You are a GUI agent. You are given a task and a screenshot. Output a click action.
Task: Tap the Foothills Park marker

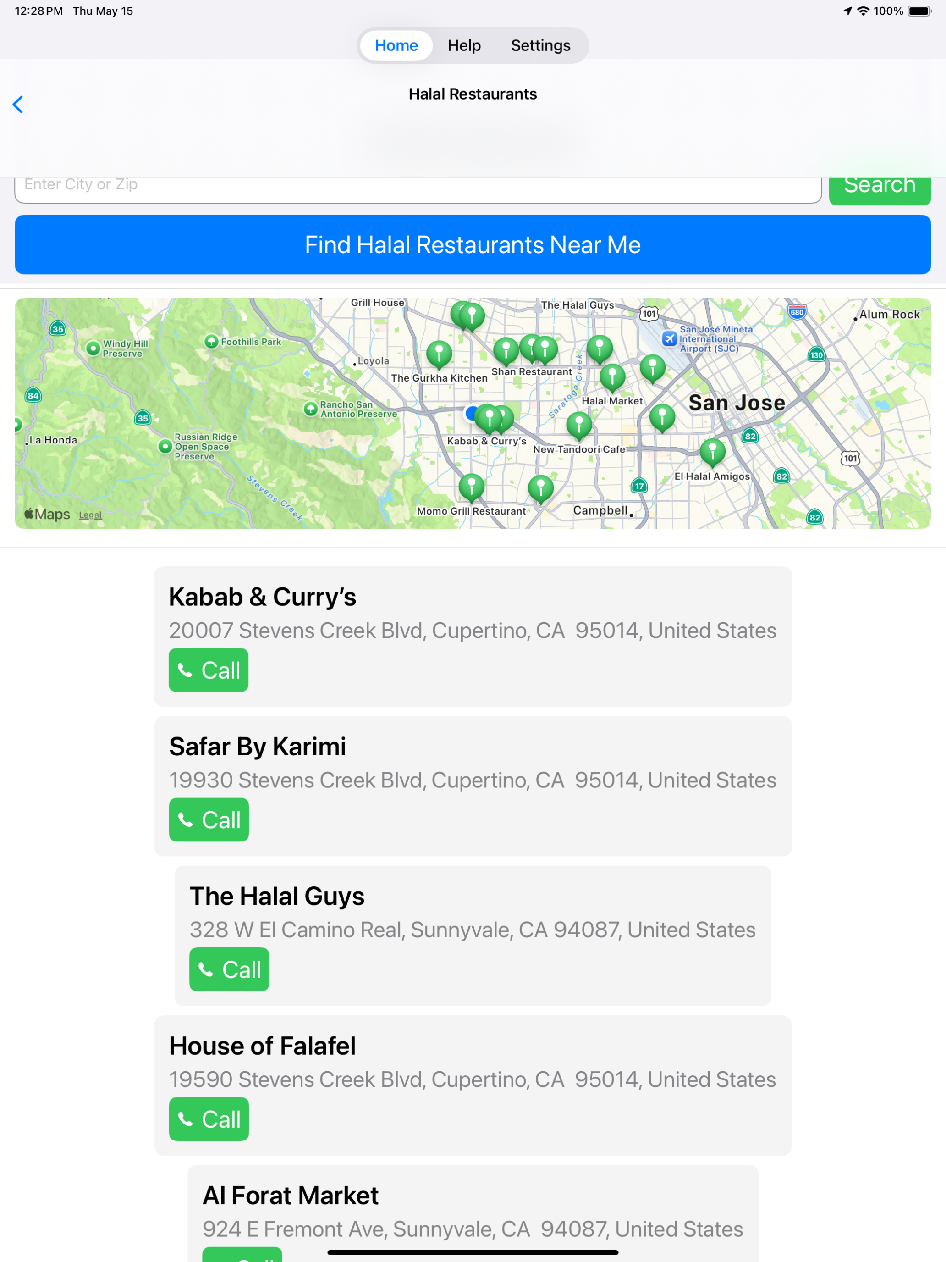(211, 341)
